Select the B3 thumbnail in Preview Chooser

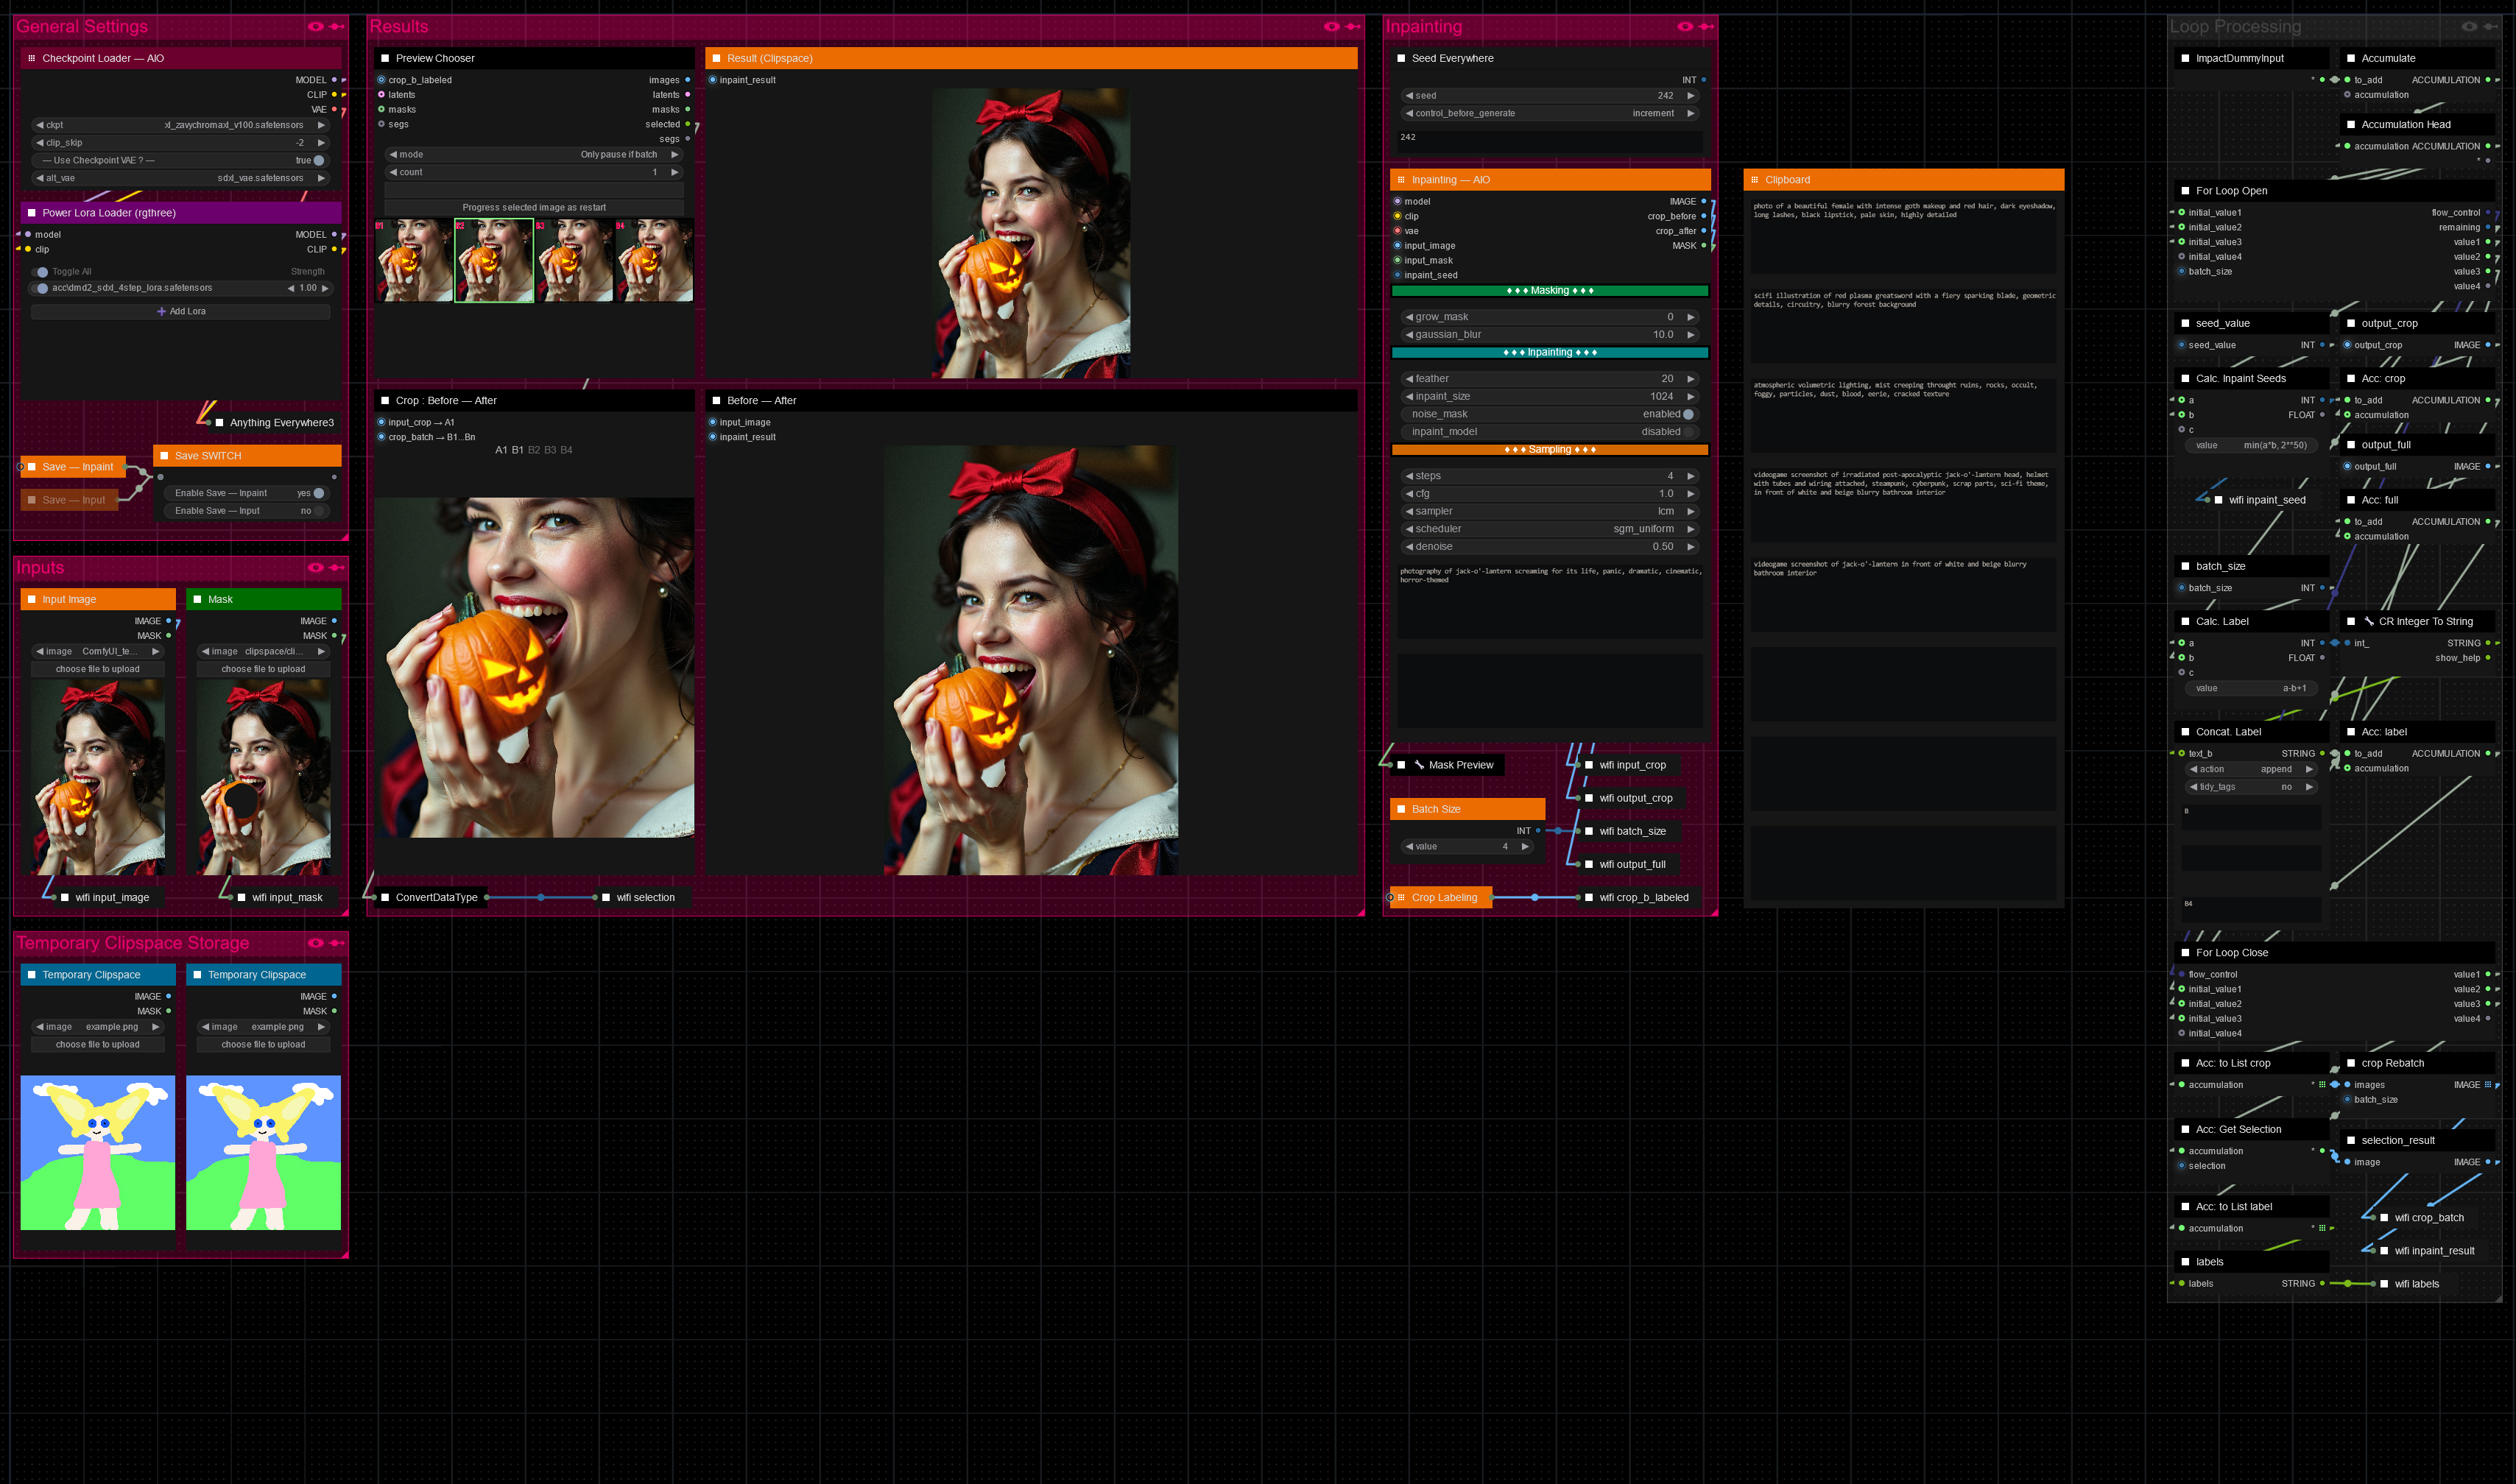(575, 260)
